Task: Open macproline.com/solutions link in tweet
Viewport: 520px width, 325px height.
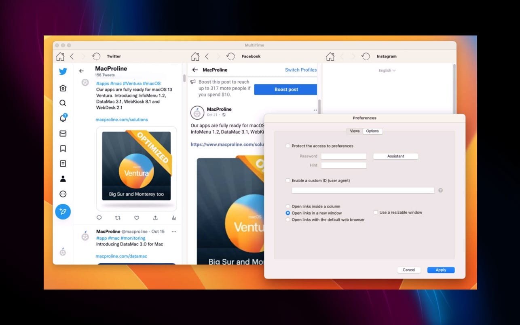Action: click(x=122, y=120)
